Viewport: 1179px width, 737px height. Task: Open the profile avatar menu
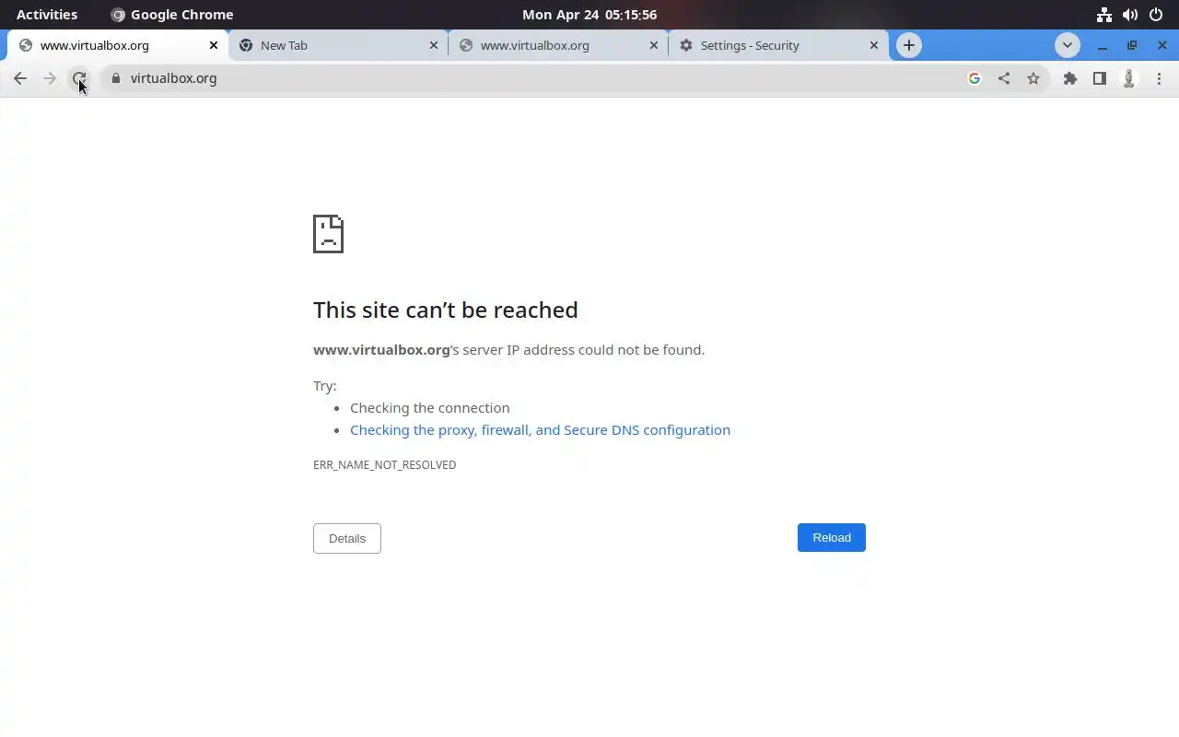tap(1129, 78)
